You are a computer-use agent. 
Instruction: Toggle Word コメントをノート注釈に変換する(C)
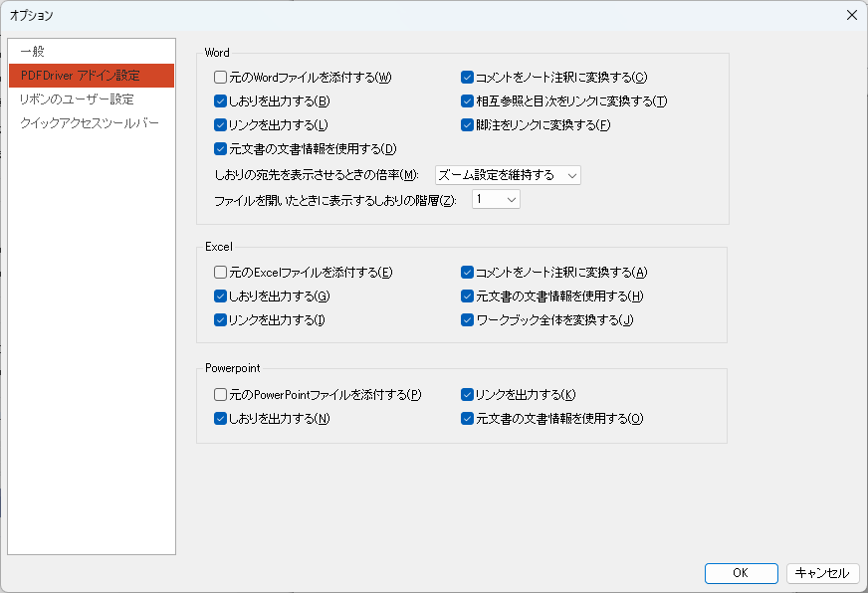point(467,77)
